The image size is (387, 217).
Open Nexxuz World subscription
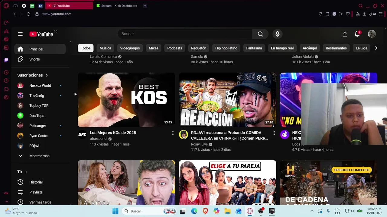coord(40,86)
